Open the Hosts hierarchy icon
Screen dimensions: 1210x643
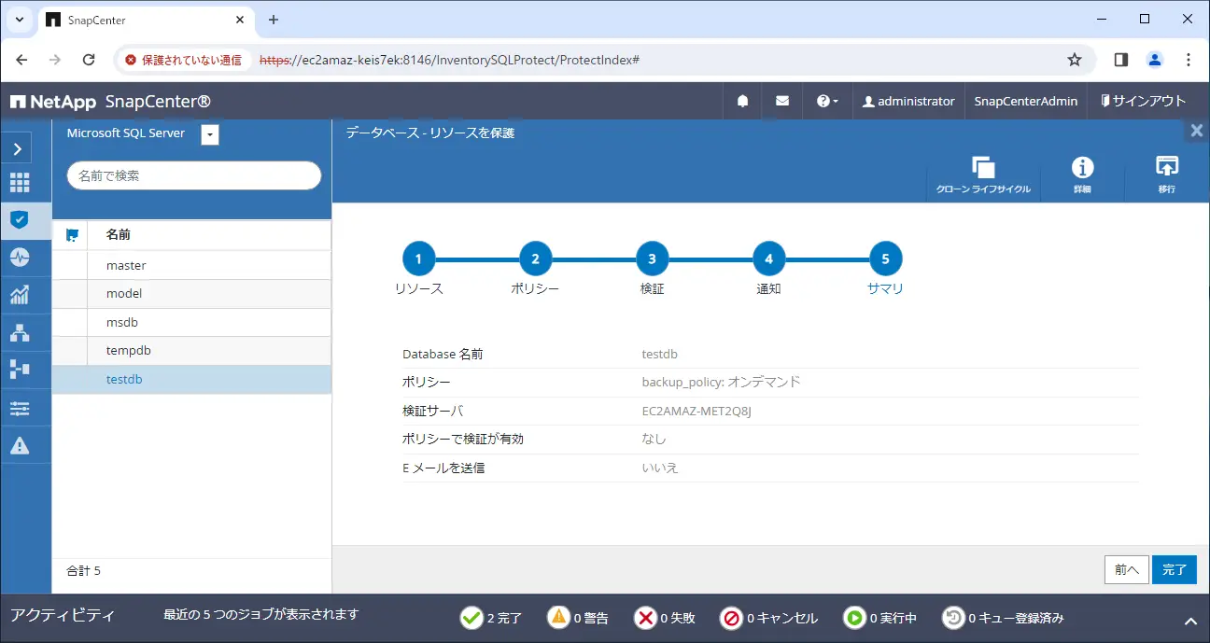[19, 332]
